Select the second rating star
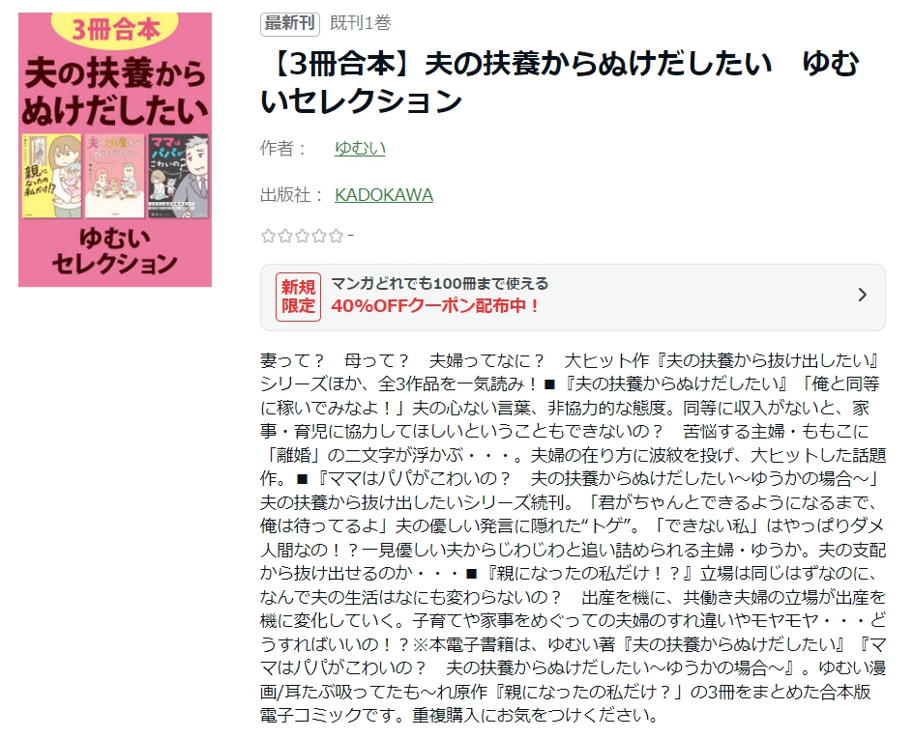Screen dimensions: 913x738 (284, 236)
